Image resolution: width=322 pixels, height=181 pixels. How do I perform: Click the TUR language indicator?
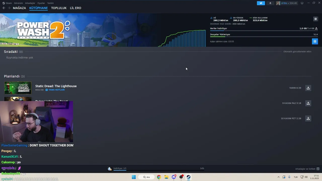[x=296, y=177]
